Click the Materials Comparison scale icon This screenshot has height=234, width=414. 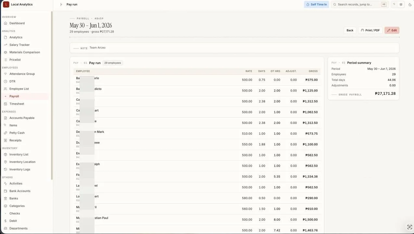tap(6, 52)
